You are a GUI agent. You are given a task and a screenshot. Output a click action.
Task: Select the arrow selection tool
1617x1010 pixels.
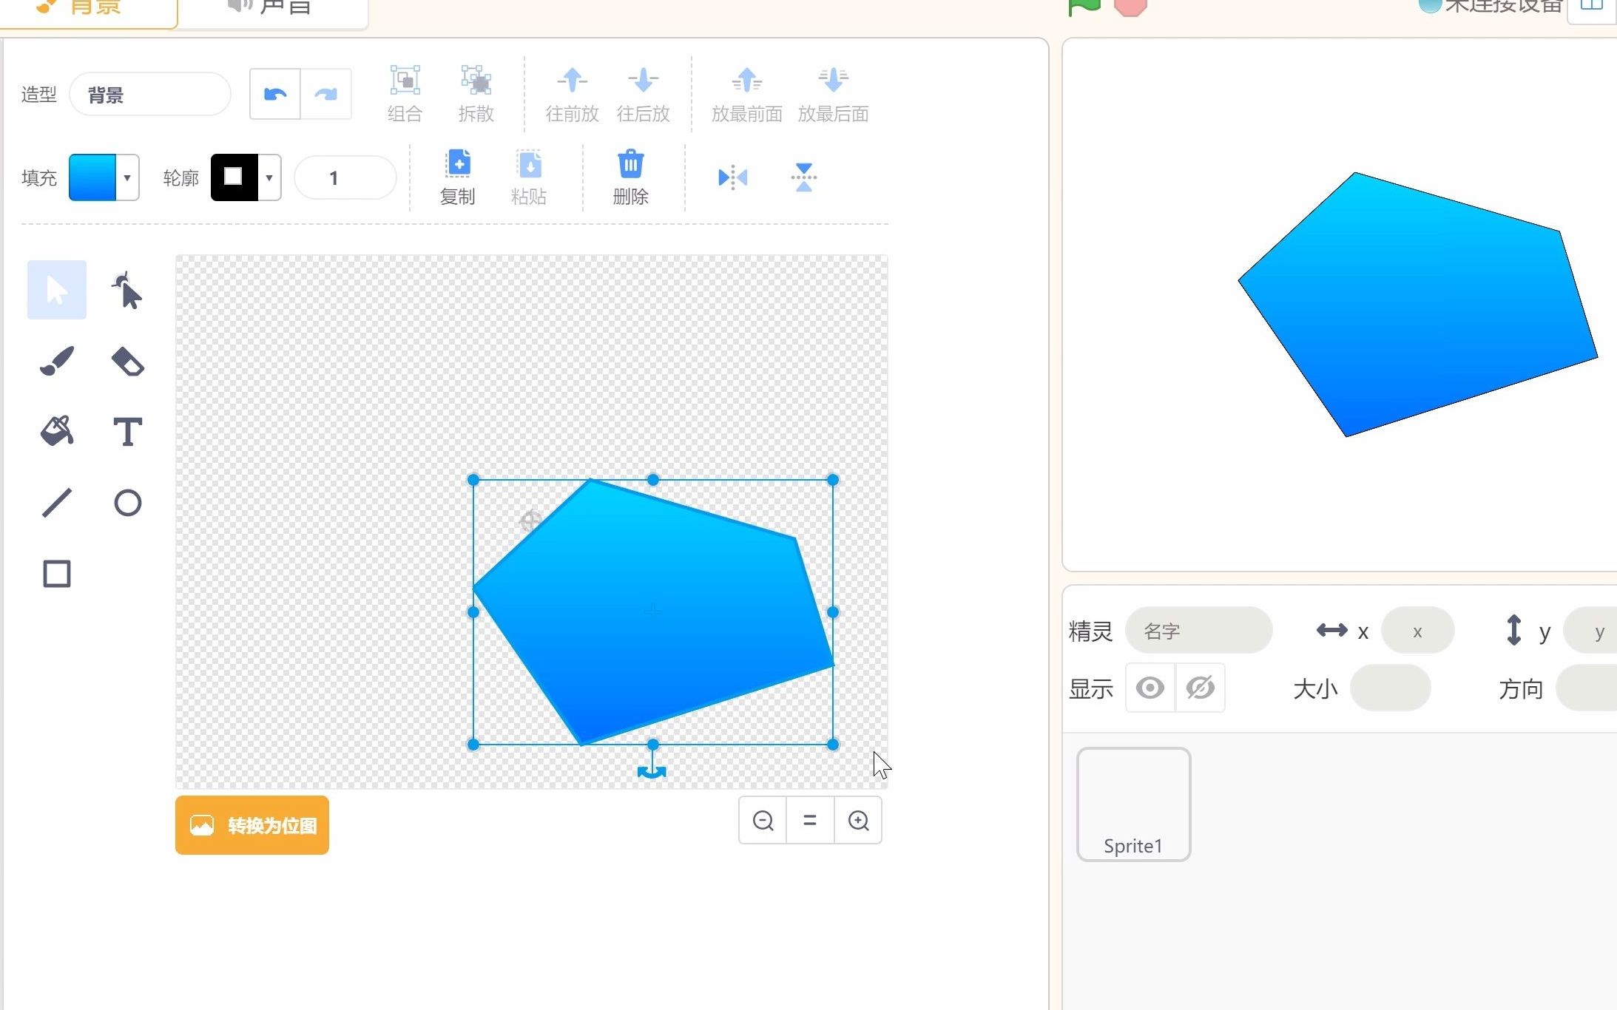(57, 290)
